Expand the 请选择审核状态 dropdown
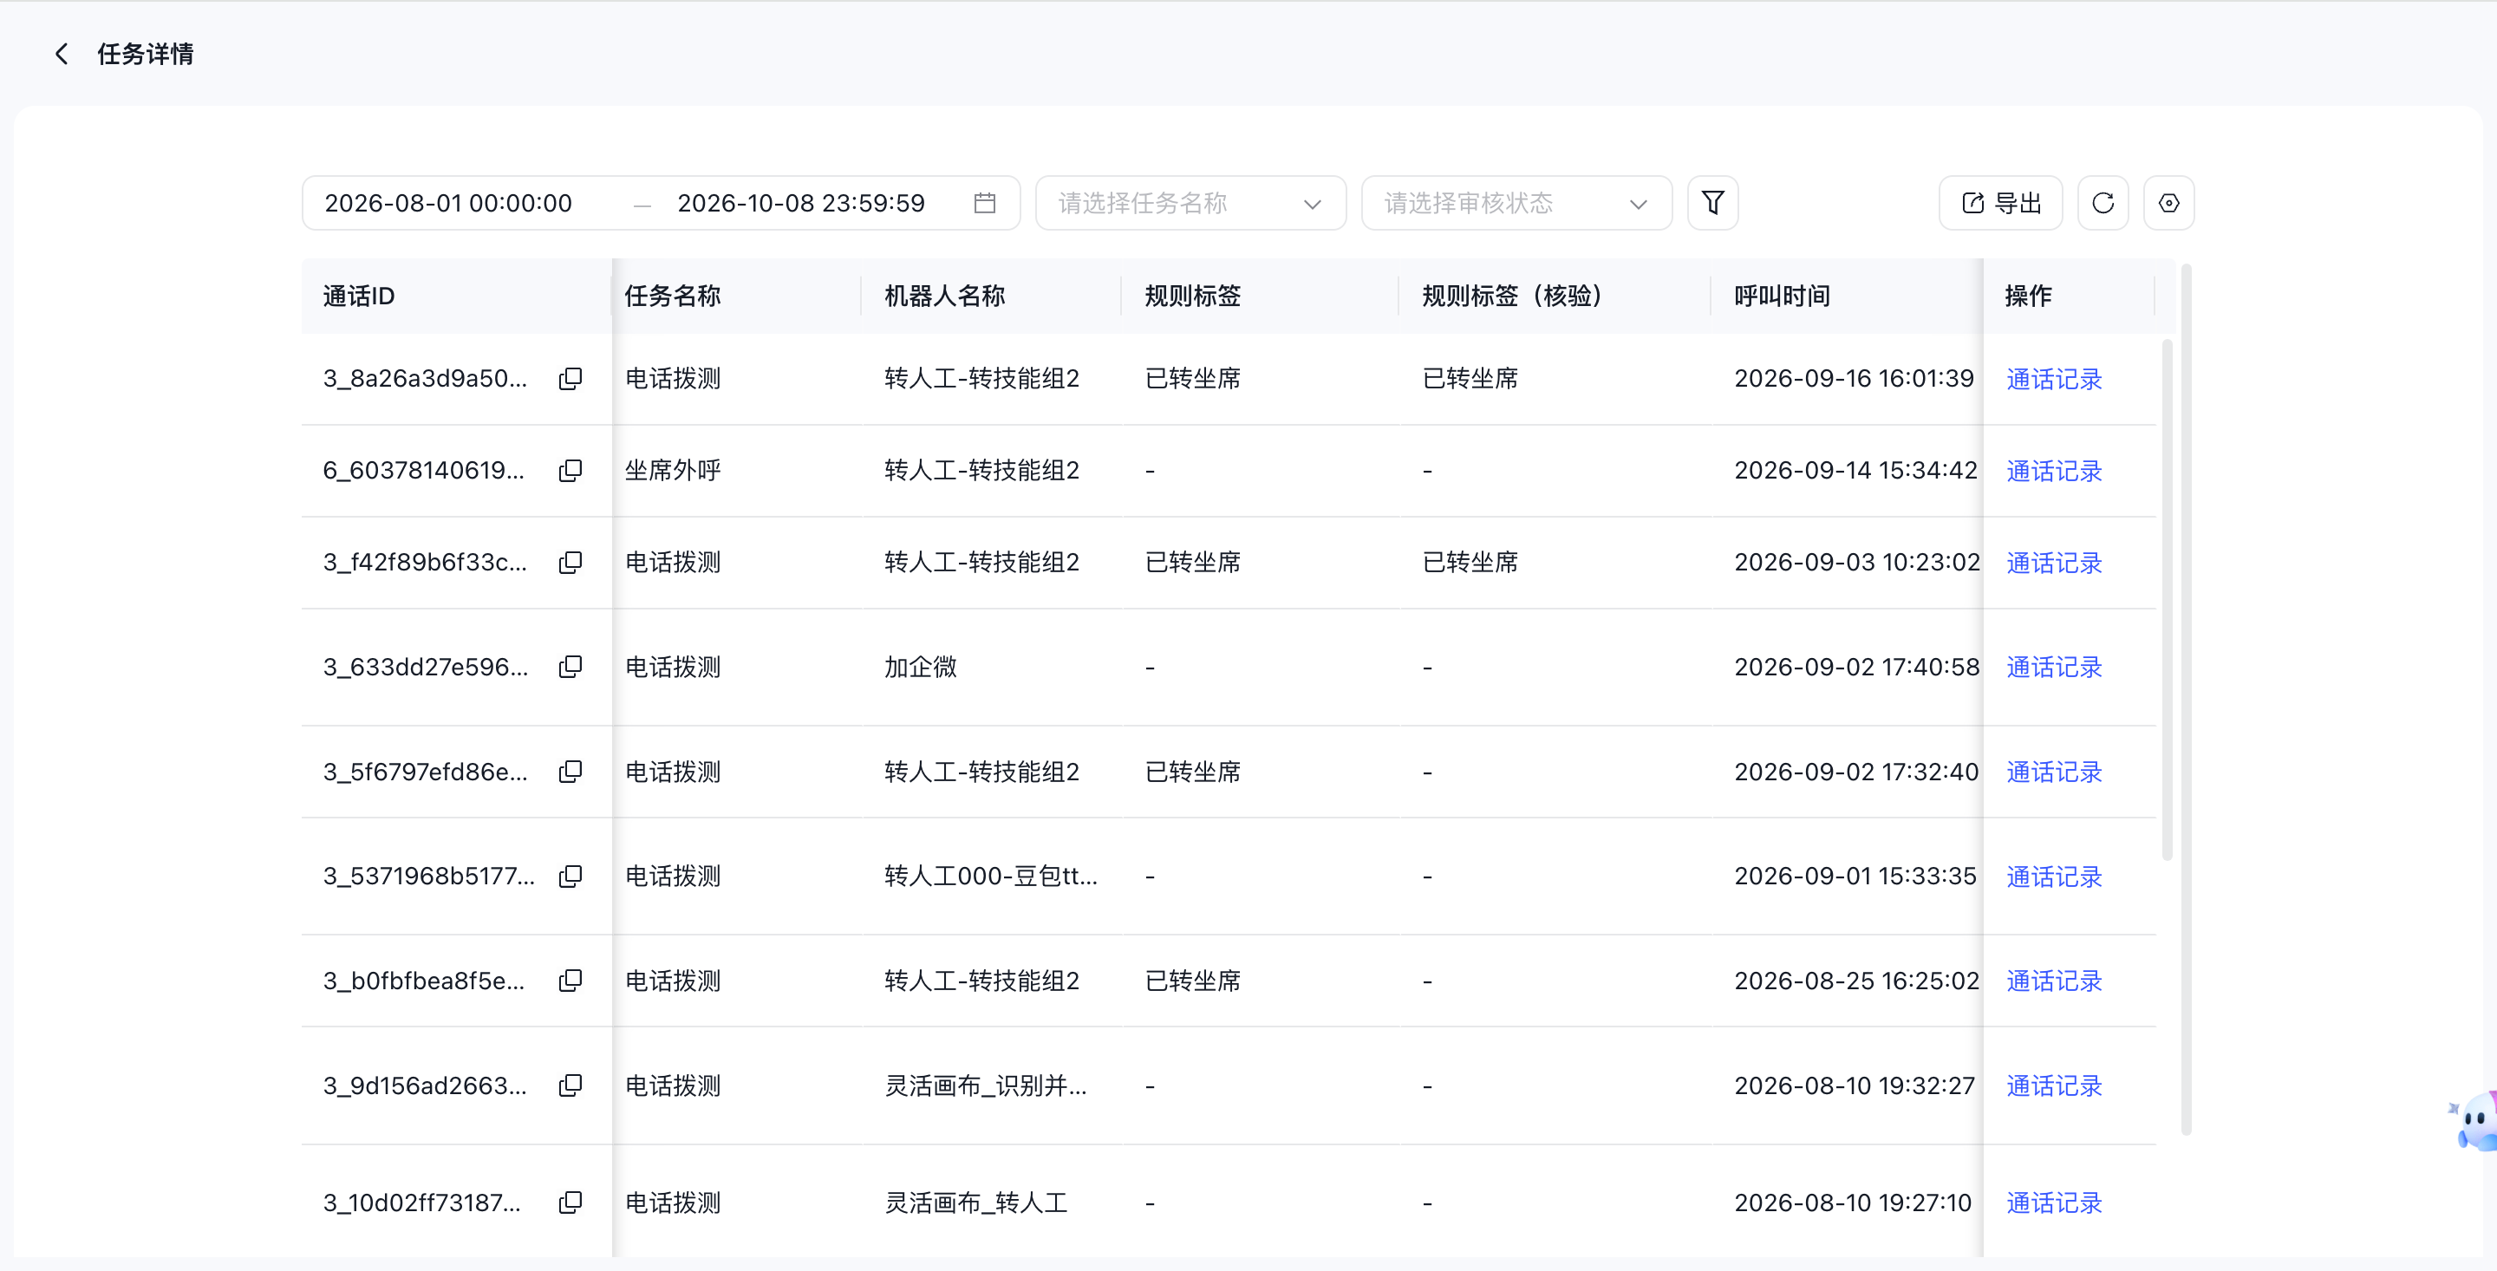The image size is (2497, 1271). tap(1516, 203)
